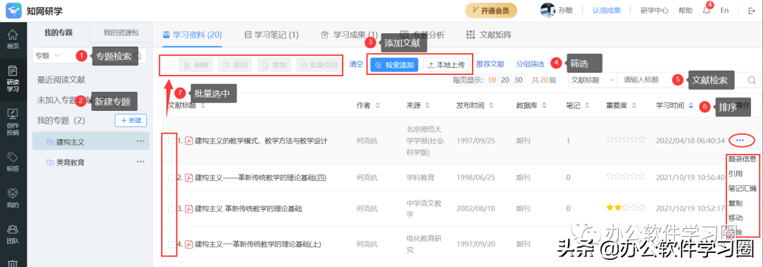Switch to 文献矩阵 tab
Screen dimensions: 763x267
pos(489,35)
